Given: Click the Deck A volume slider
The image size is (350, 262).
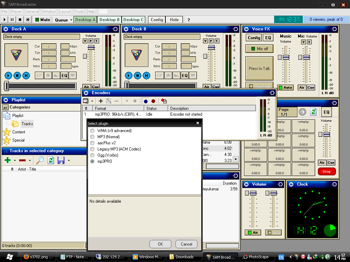Looking at the screenshot, I should (x=91, y=47).
